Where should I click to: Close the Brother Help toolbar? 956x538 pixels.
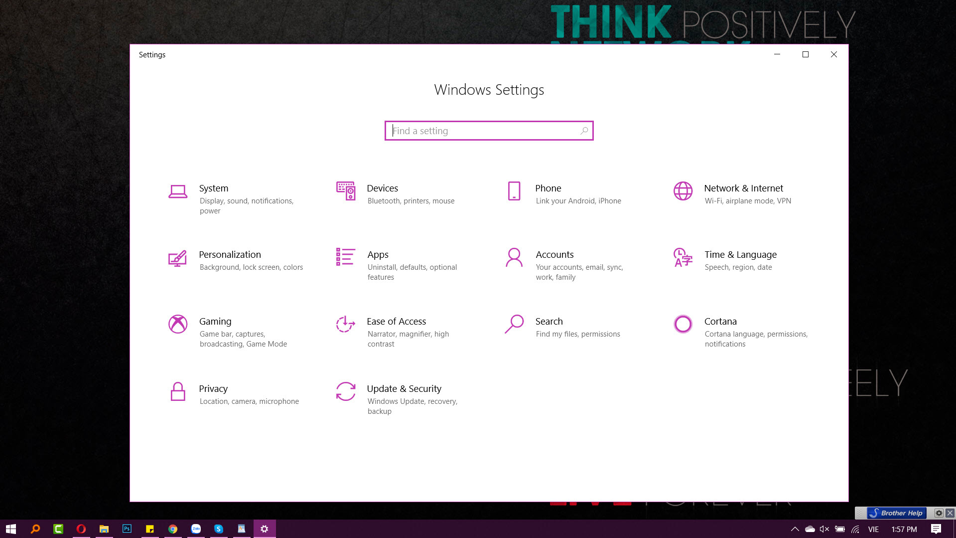950,513
